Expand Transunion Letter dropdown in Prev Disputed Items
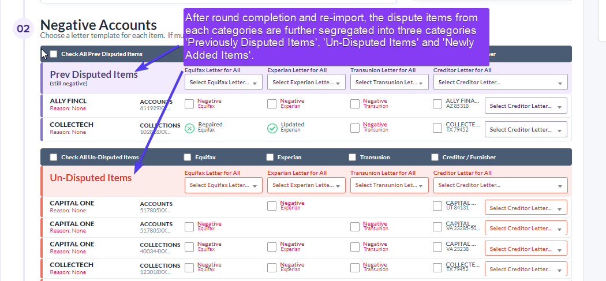606x281 pixels. pos(389,83)
